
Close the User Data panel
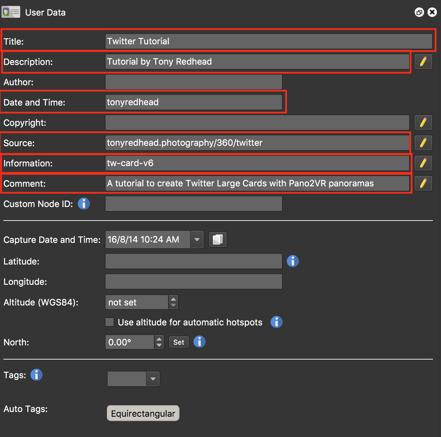click(x=432, y=12)
